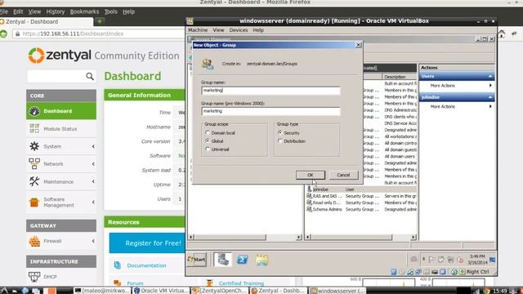
Task: Select the Schema Admins group row
Action: 361,209
